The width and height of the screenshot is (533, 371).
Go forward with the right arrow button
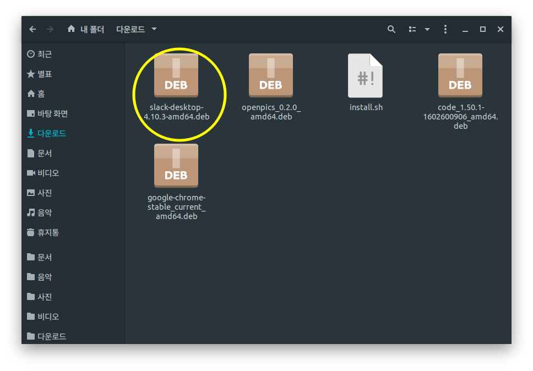point(50,29)
